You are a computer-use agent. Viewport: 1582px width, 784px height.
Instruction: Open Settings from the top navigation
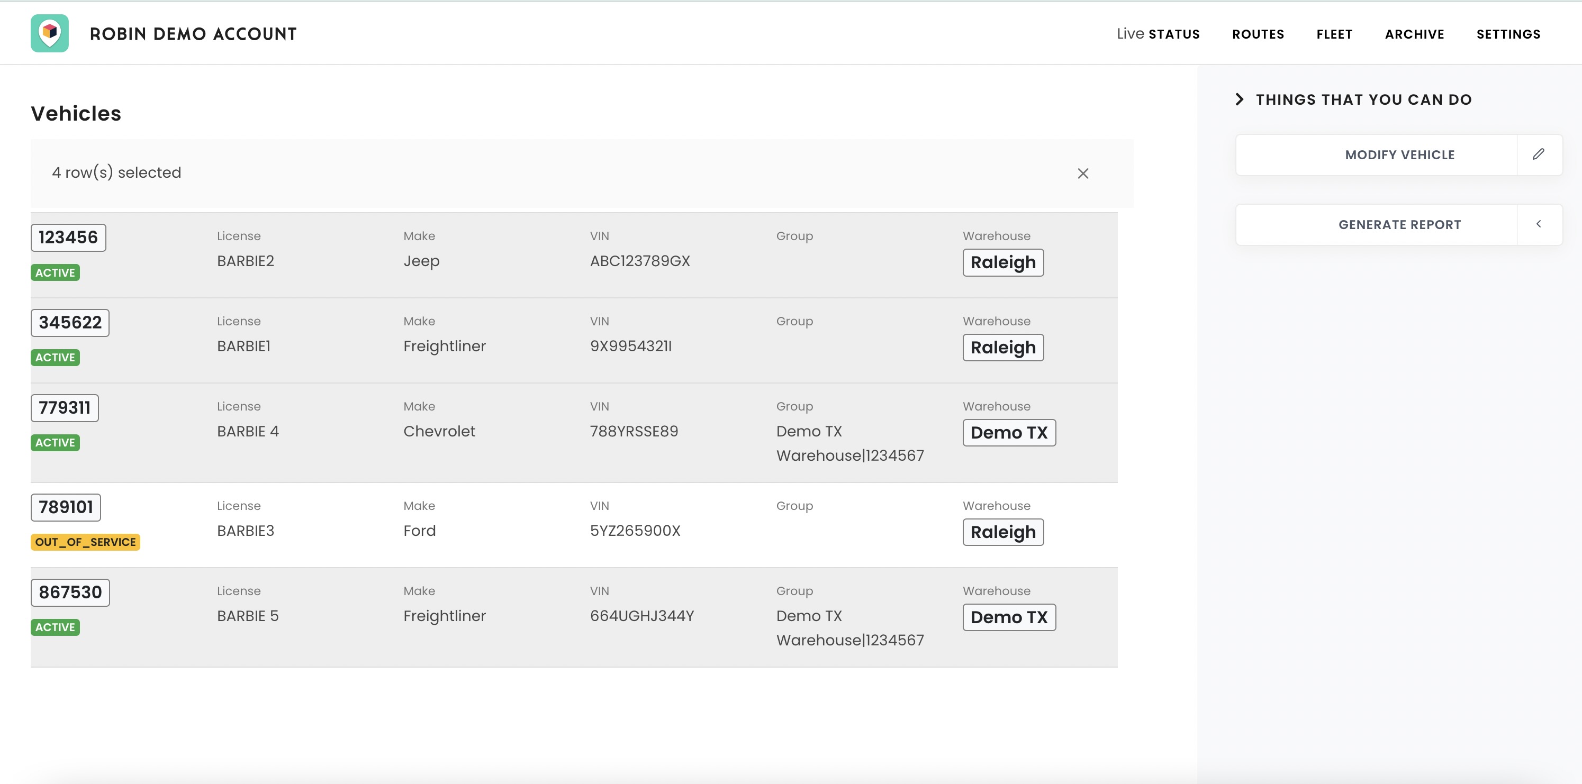point(1508,34)
